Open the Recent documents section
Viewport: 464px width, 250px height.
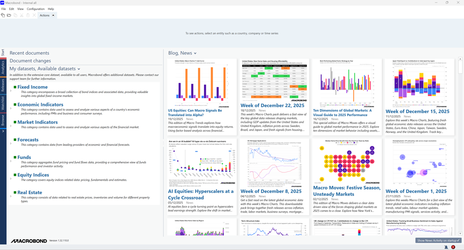point(29,53)
